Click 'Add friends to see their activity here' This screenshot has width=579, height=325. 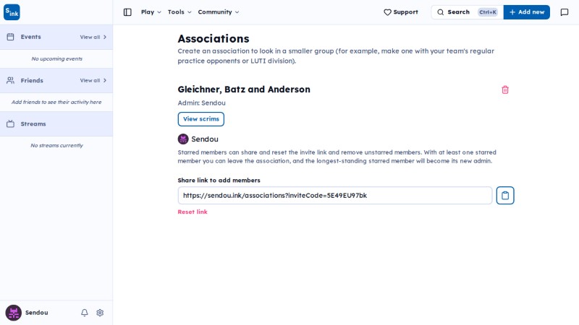[56, 102]
